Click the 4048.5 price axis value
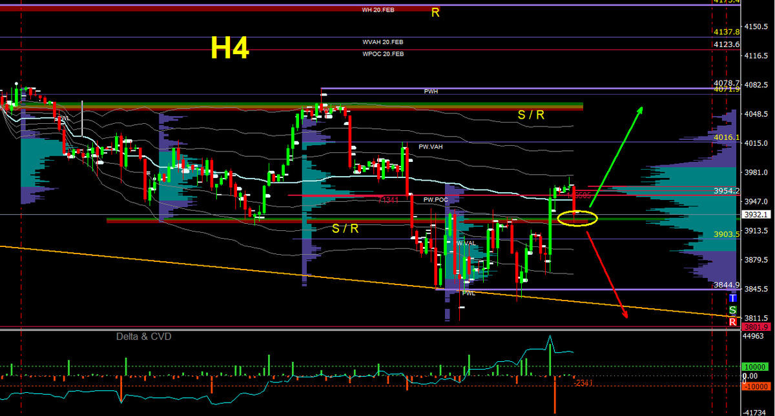This screenshot has height=416, width=775. [758, 114]
